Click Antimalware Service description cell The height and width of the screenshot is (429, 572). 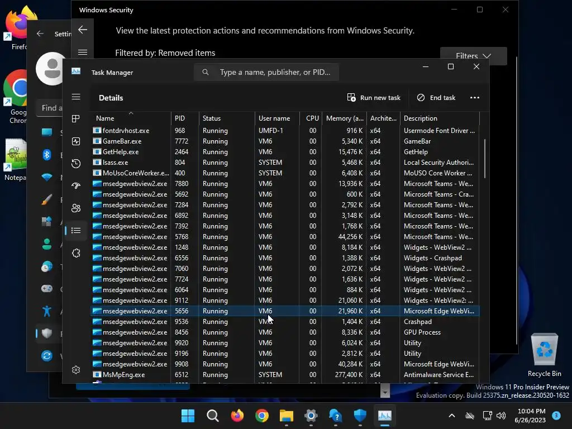[438, 375]
